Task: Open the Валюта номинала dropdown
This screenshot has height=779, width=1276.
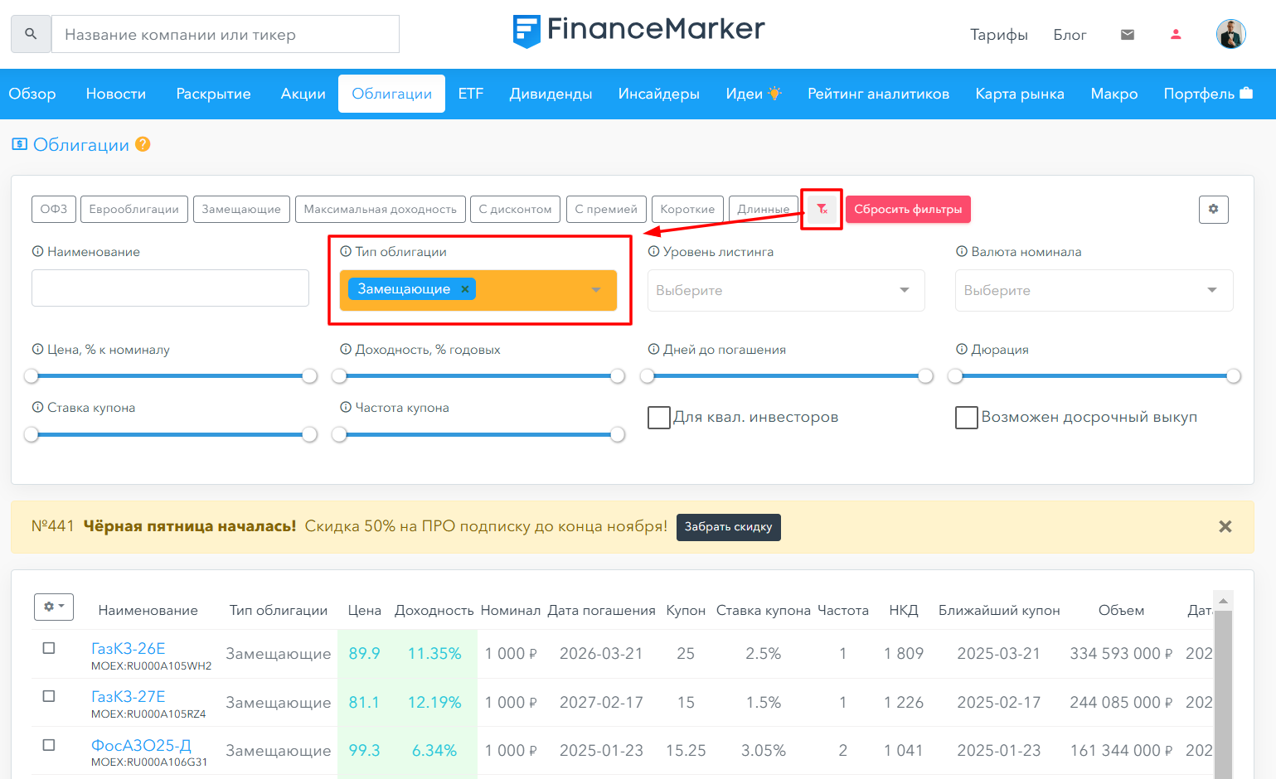Action: pyautogui.click(x=1094, y=290)
